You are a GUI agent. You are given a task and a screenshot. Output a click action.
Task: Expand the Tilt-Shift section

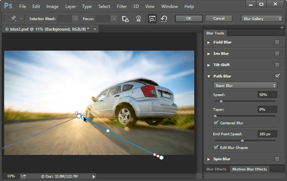209,65
